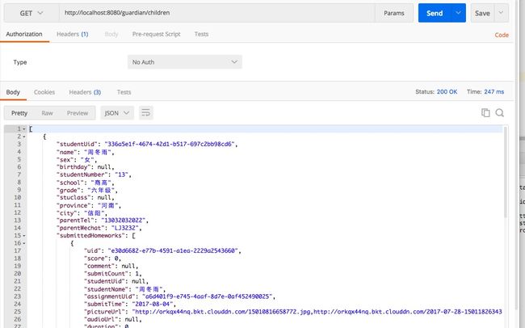Collapse the object at line 2
525x328 pixels.
(24, 137)
